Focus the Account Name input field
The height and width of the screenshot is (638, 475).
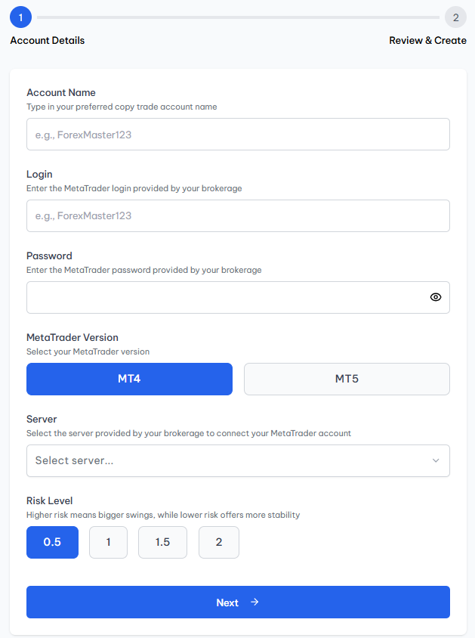(238, 134)
